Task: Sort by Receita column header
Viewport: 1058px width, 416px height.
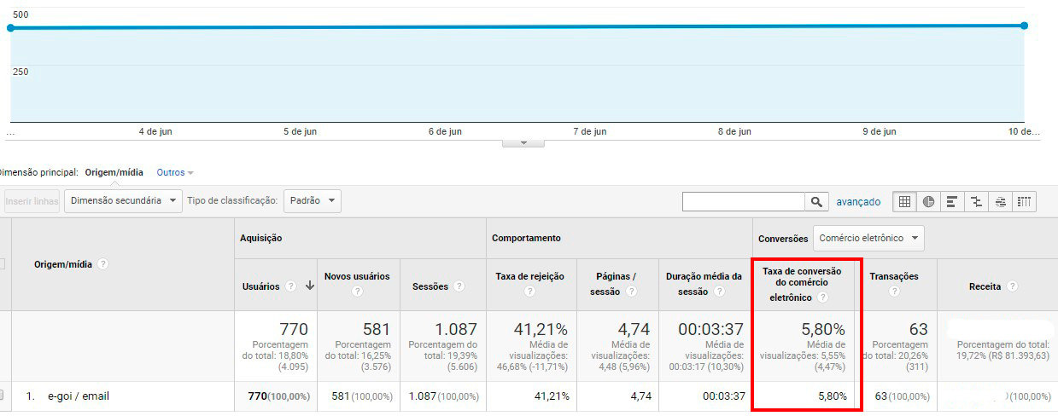Action: (985, 286)
